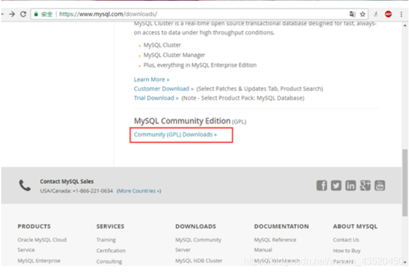Image resolution: width=409 pixels, height=272 pixels.
Task: Go to Oracle MySQL Cloud Service footer link
Action: [42, 240]
